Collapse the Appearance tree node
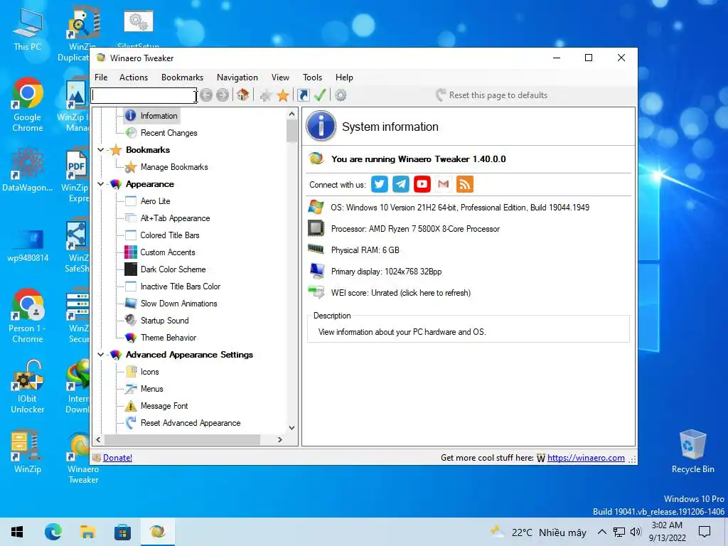 [101, 184]
